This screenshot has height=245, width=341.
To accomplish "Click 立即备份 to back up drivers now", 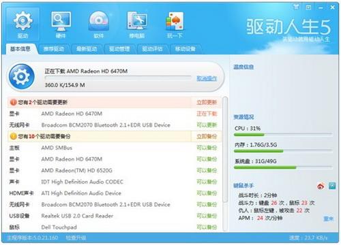I will click(x=207, y=136).
